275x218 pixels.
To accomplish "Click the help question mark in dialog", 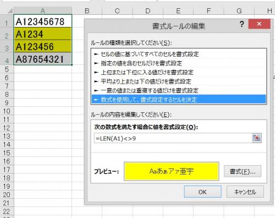I will coord(242,24).
